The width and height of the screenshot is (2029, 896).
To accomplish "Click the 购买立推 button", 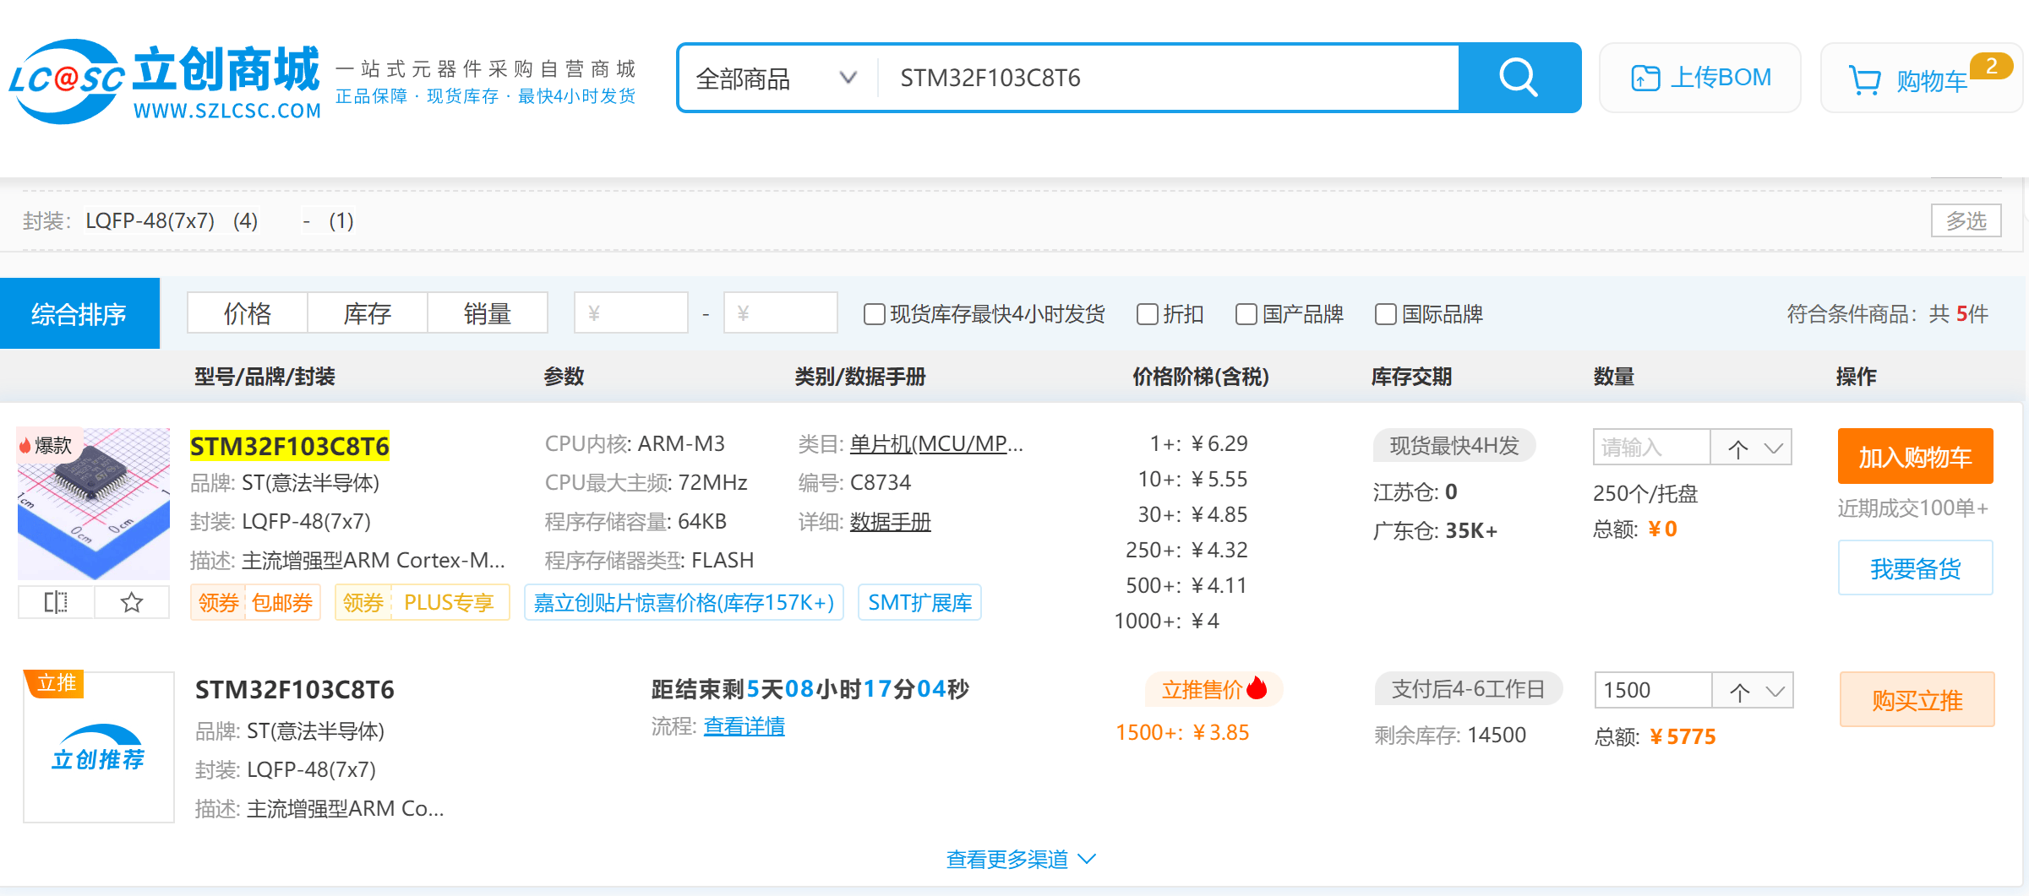I will tap(1916, 700).
